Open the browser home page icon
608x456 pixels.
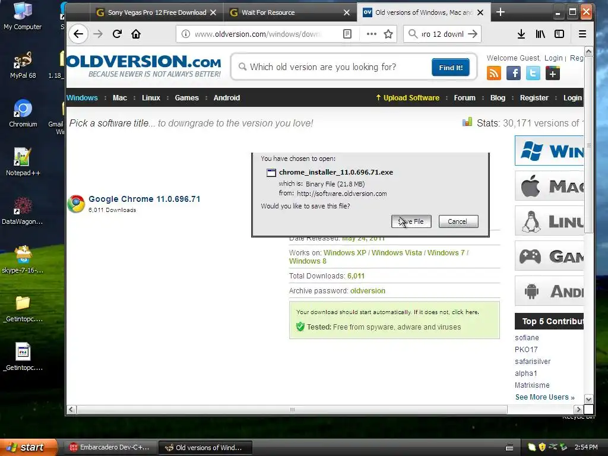pos(136,34)
